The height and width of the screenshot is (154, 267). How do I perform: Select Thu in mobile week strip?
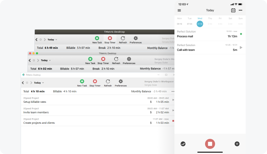click(x=210, y=21)
